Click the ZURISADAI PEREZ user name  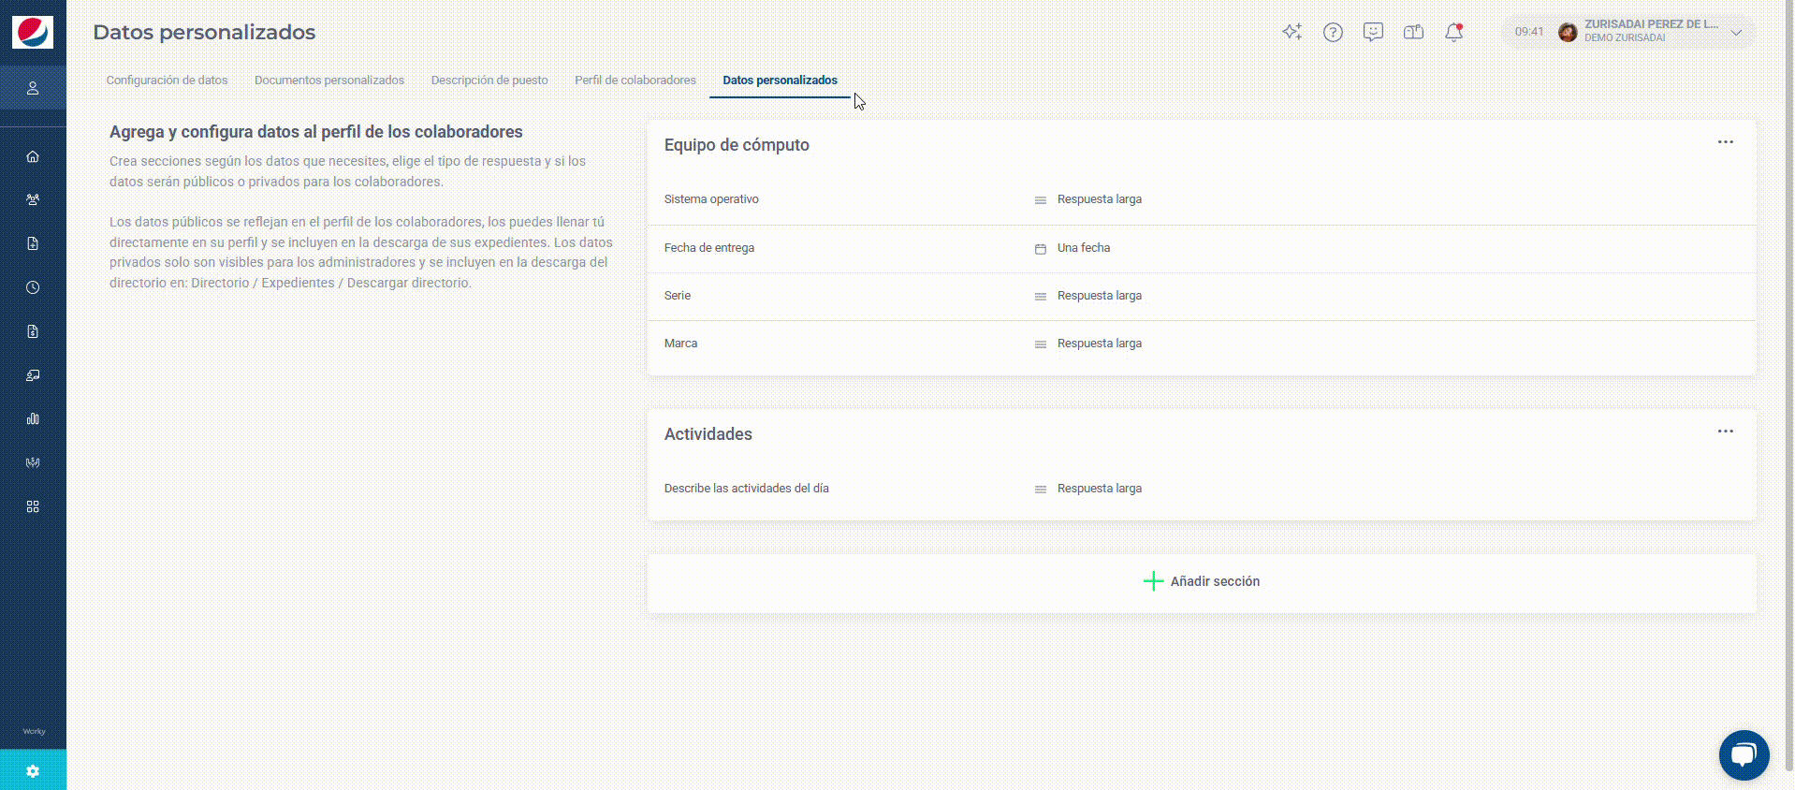point(1651,24)
